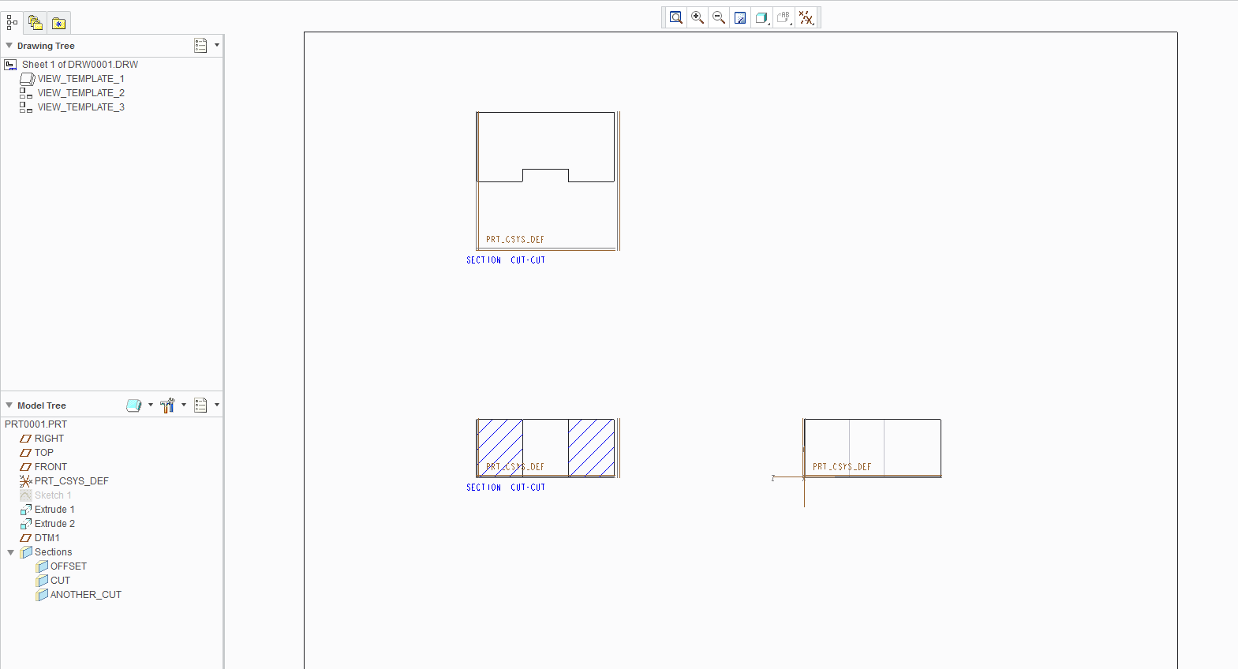Click the FRONT plane icon
Viewport: 1238px width, 669px height.
point(25,467)
